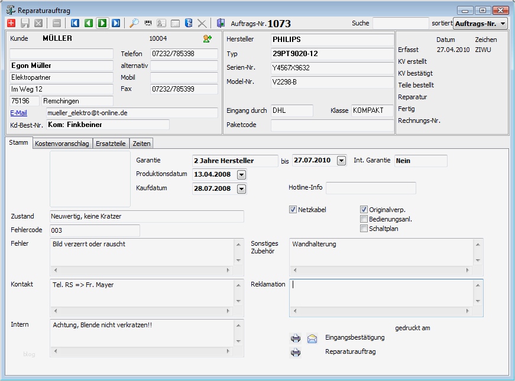Click the red plus new record icon
The width and height of the screenshot is (515, 381).
[x=11, y=23]
